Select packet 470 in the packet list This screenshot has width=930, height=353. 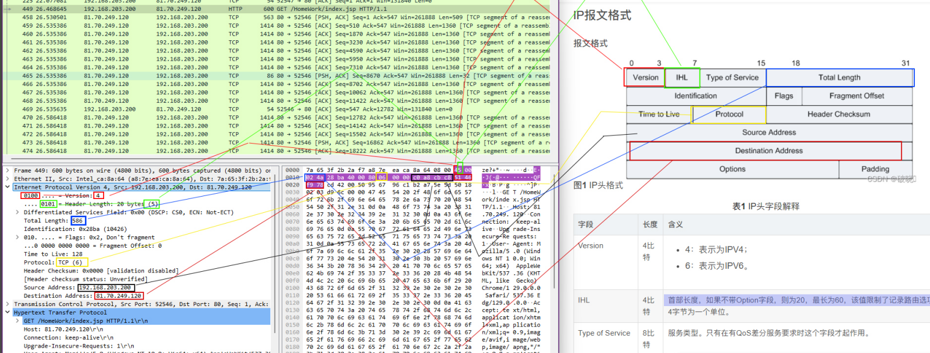[x=277, y=118]
